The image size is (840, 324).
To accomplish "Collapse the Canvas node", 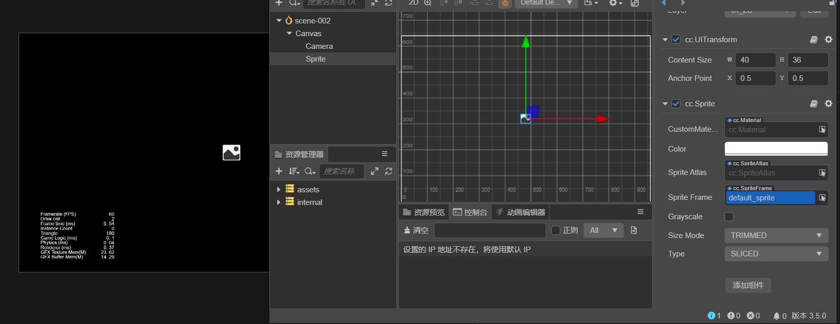I will click(289, 33).
